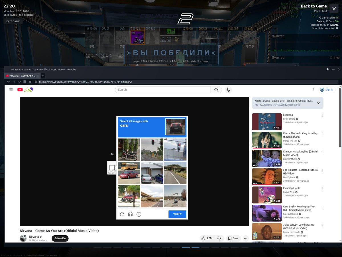Open the Take action link under reCAPTCHA
This screenshot has height=257, width=342.
point(112,173)
